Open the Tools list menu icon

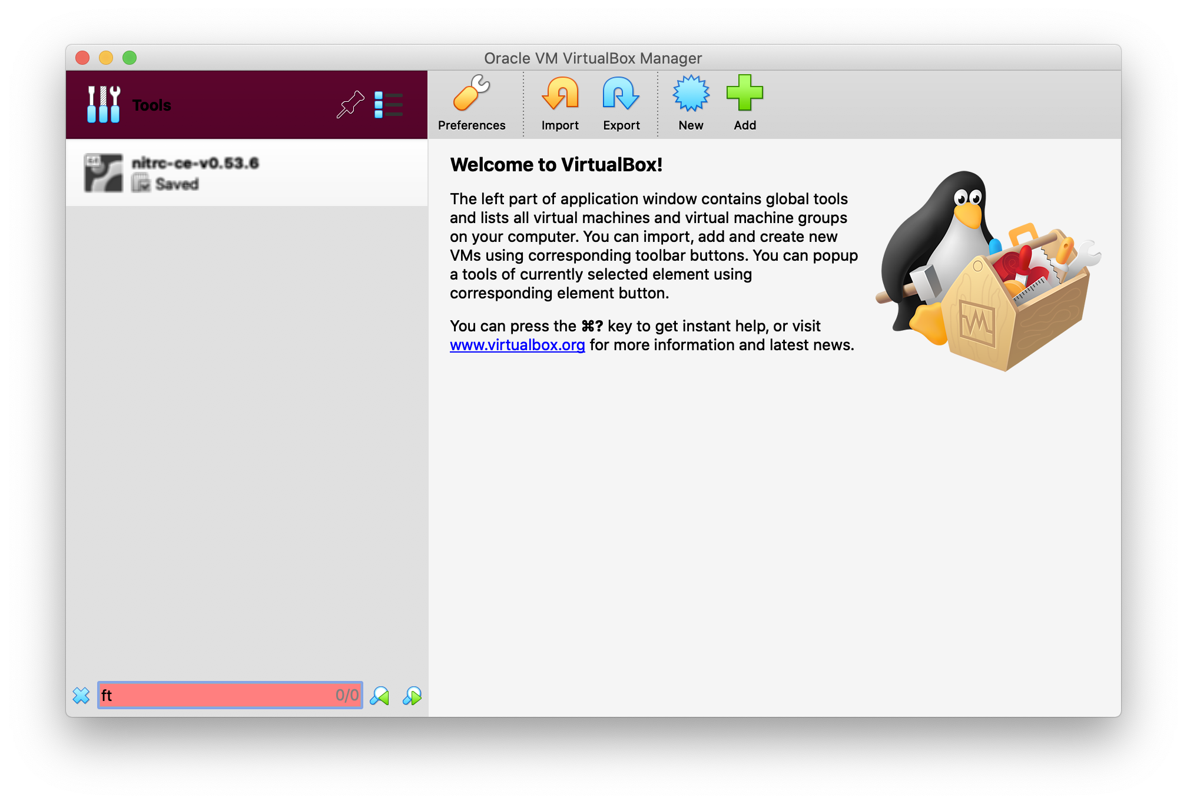click(389, 105)
